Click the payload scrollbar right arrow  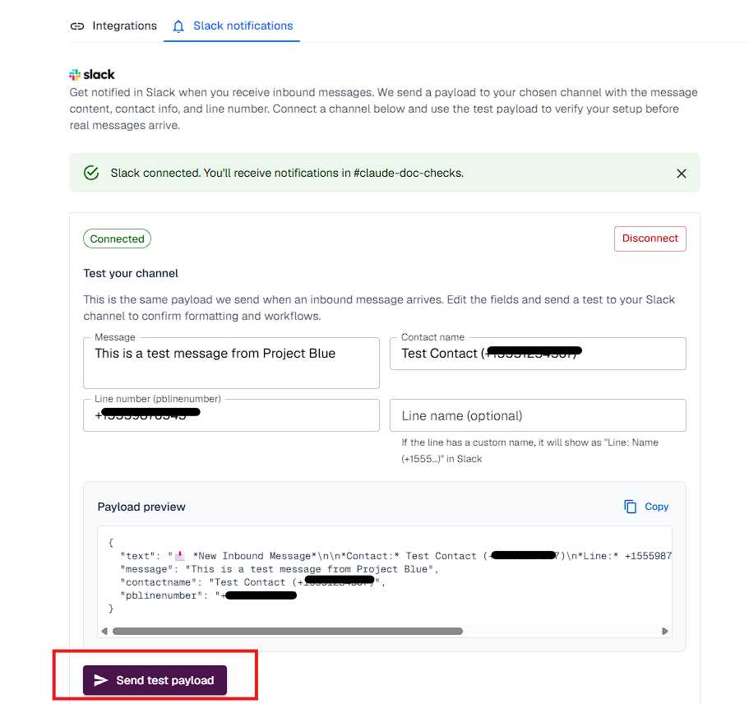point(664,631)
